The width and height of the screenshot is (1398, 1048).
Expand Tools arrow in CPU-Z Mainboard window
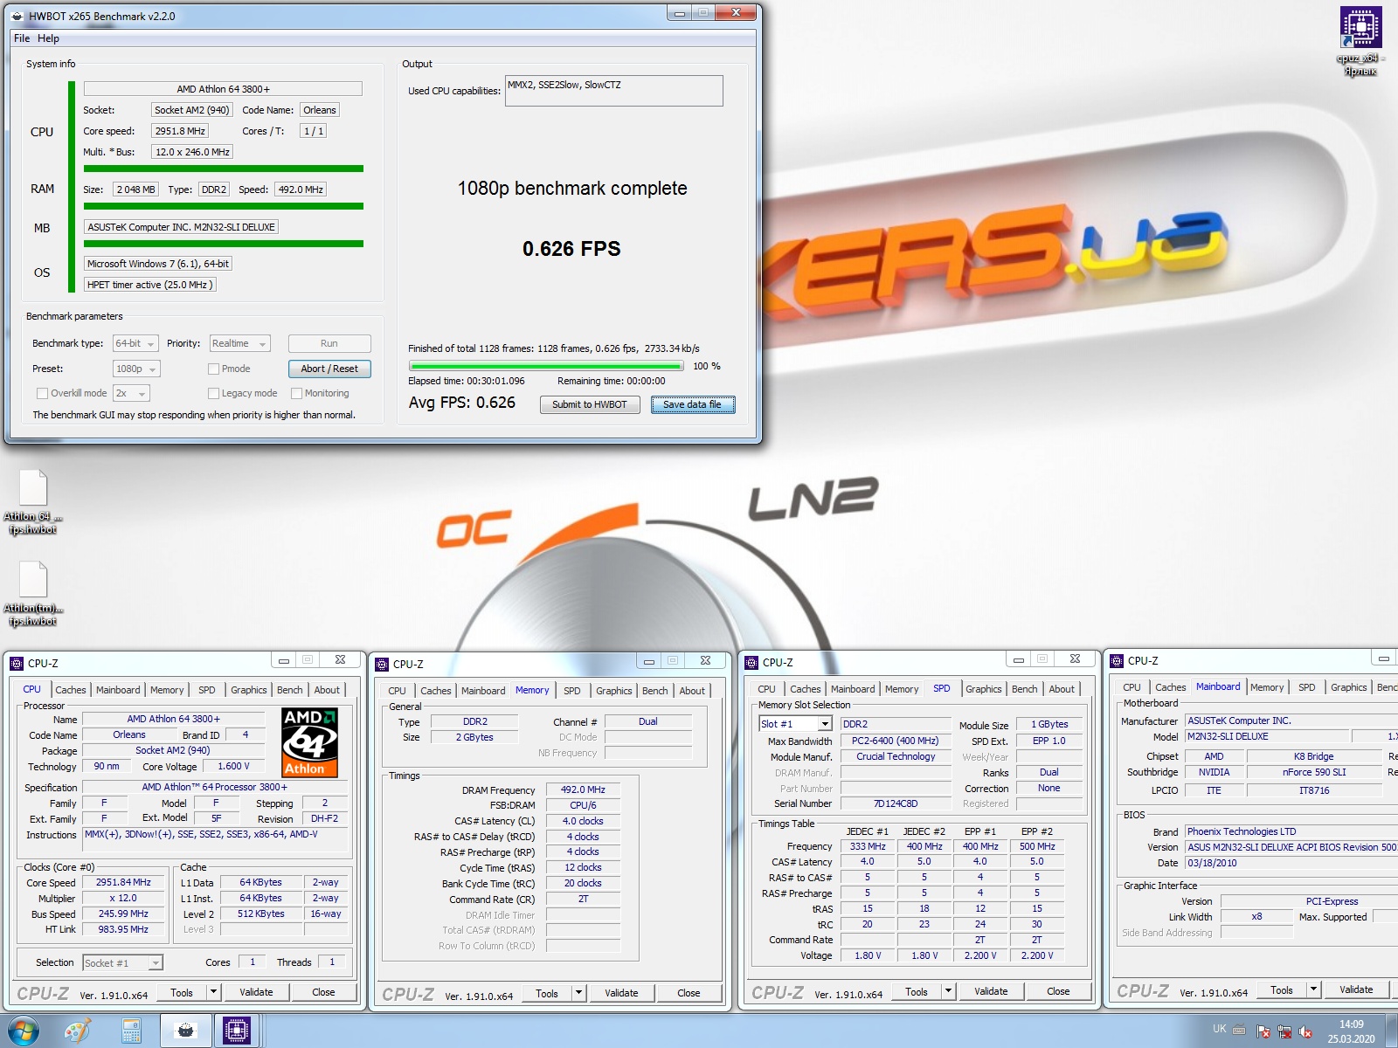tap(1313, 989)
